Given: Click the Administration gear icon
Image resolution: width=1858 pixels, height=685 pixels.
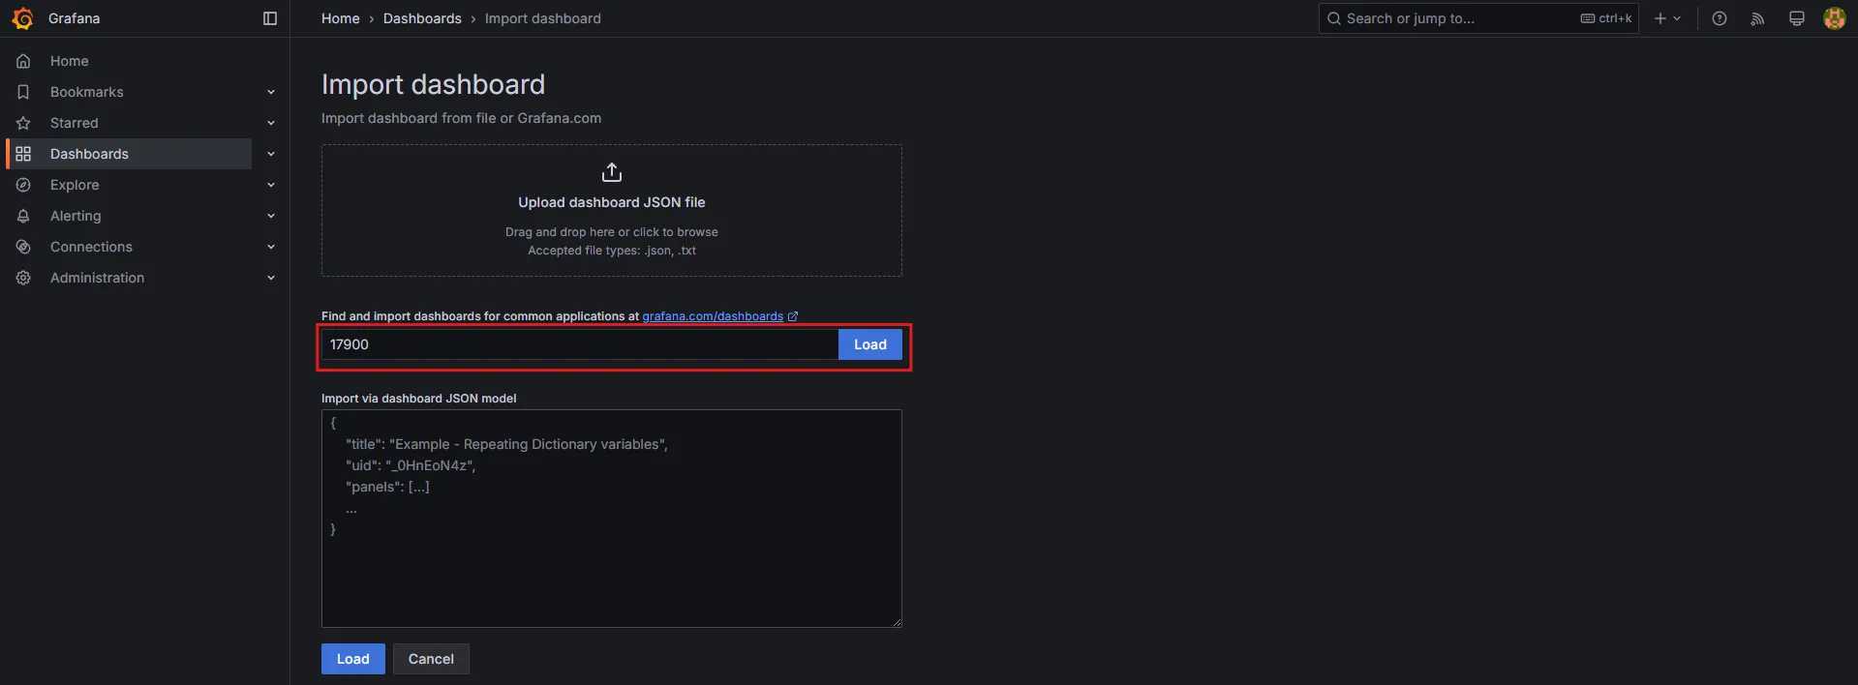Looking at the screenshot, I should 23,278.
